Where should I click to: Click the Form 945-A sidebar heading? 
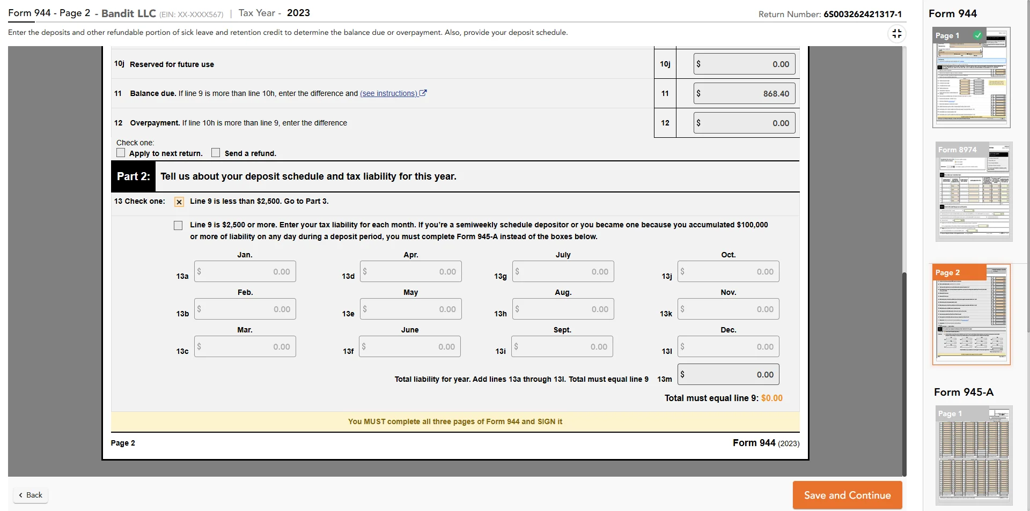[963, 392]
